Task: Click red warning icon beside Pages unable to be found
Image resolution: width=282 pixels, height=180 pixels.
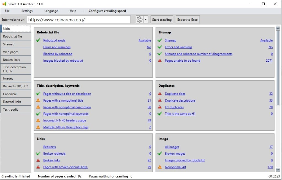Action: point(160,61)
